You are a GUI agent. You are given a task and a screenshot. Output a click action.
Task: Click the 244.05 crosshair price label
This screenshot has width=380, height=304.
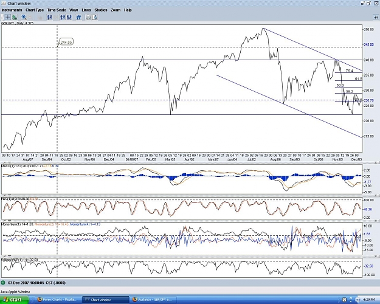[66, 42]
